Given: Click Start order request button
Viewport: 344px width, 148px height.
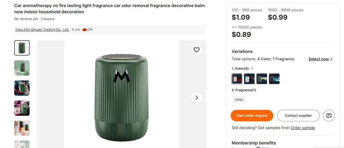Looking at the screenshot, I should coord(252,115).
